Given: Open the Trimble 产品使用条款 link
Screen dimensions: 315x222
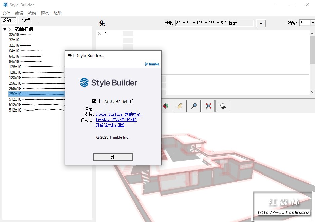Looking at the screenshot, I should coord(116,120).
